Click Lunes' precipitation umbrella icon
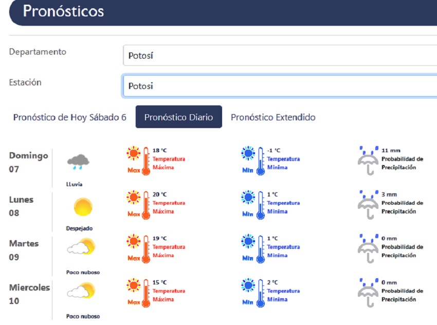 (x=368, y=205)
